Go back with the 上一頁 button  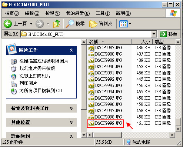tap(15, 23)
